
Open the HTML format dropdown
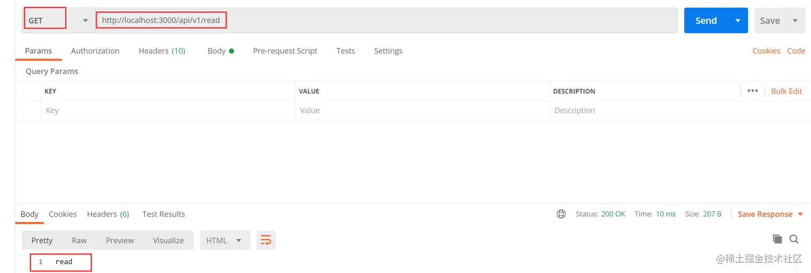(x=225, y=240)
